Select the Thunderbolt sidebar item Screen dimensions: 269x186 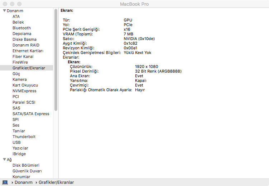pyautogui.click(x=24, y=137)
